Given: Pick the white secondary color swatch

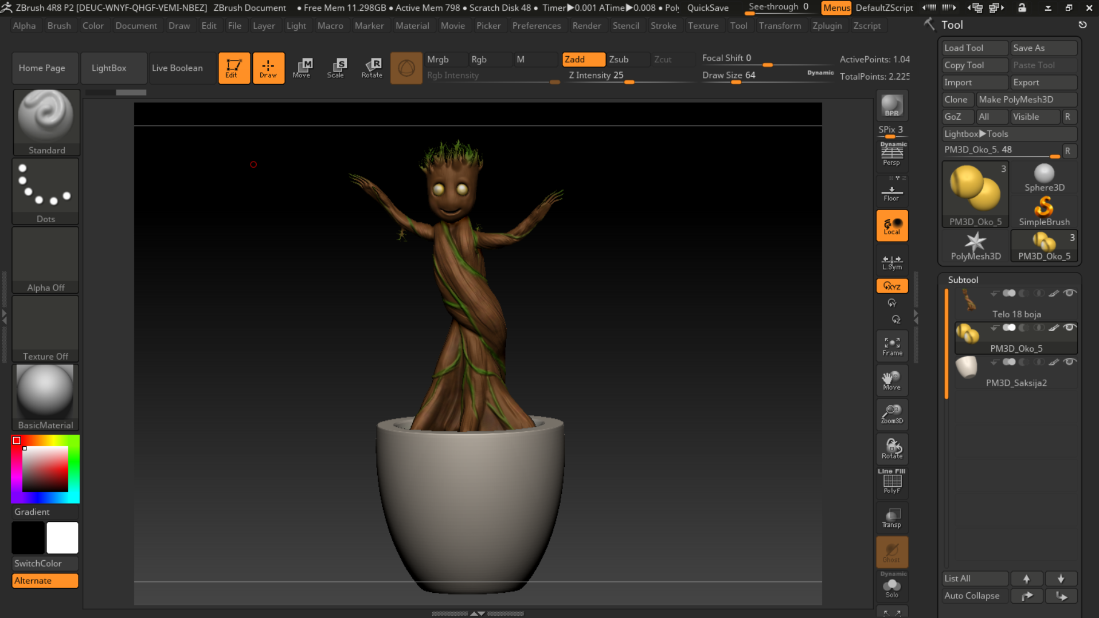Looking at the screenshot, I should [62, 538].
